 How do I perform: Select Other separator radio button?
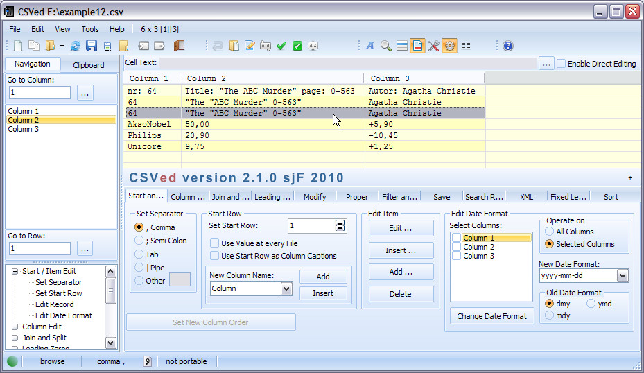[x=139, y=281]
